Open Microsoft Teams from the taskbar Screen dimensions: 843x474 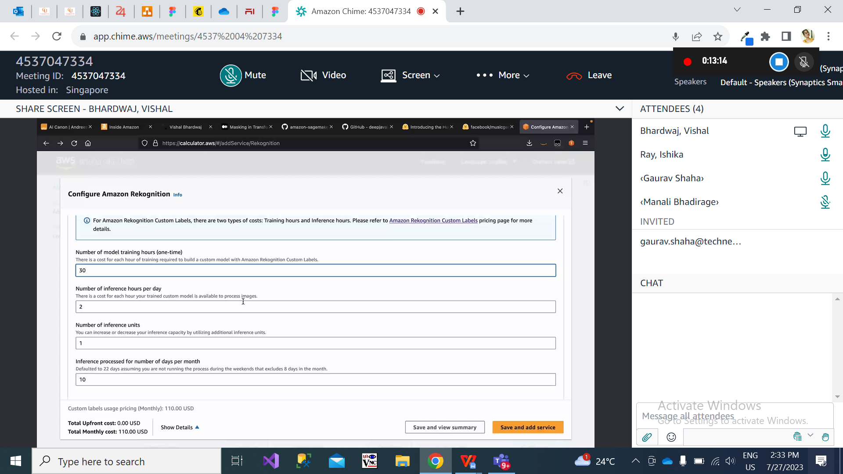pos(501,461)
